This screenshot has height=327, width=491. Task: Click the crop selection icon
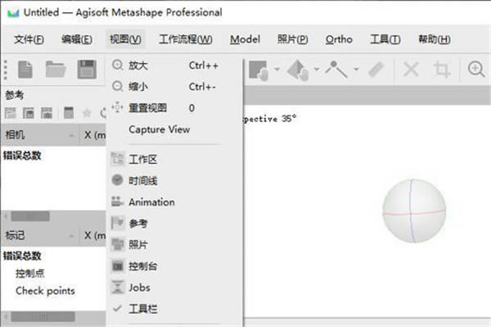click(442, 70)
